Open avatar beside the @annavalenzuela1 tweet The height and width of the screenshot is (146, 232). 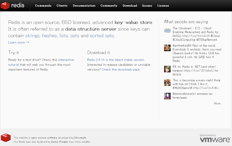167,96
